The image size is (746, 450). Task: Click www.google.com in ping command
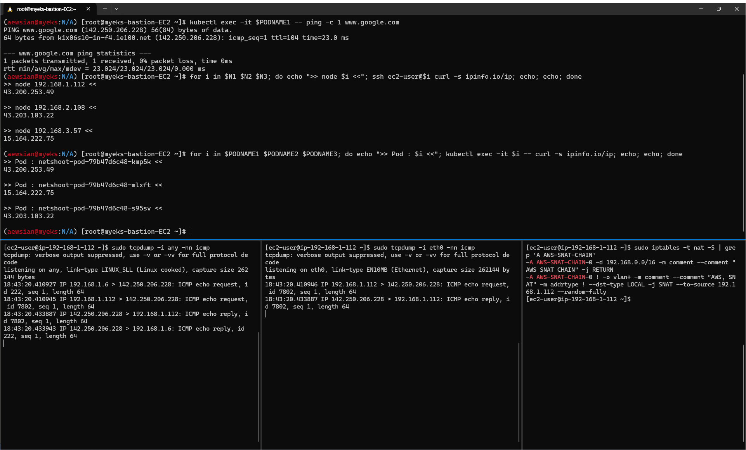pyautogui.click(x=372, y=22)
